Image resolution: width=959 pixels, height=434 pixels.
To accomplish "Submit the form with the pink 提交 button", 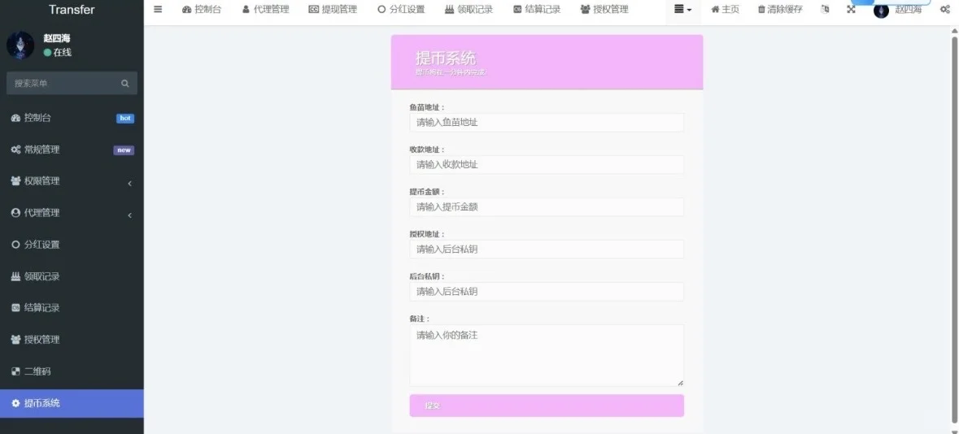I will pos(547,406).
